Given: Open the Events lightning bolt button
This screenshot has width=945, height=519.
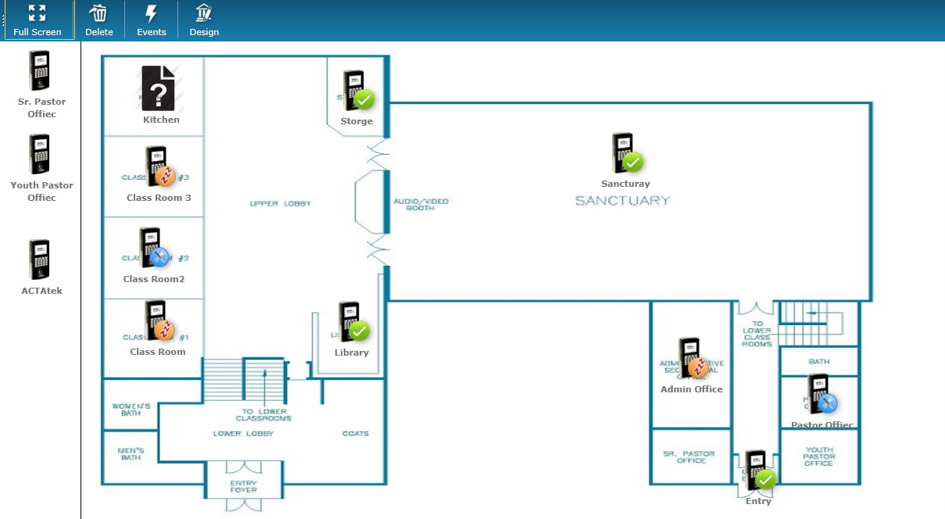Looking at the screenshot, I should [x=152, y=20].
